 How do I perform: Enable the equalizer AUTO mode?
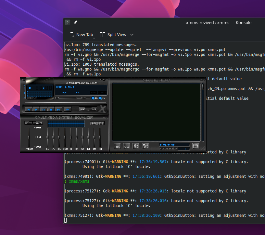point(39,123)
